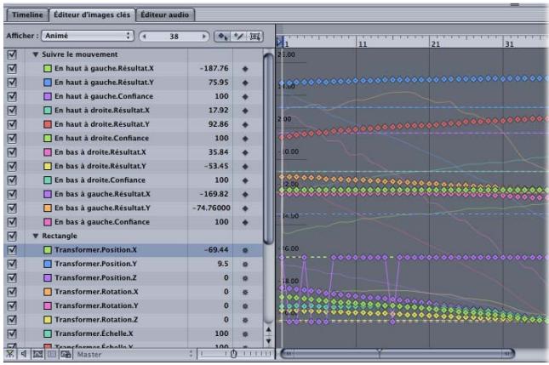
Task: Select the Sketch Keyframes pencil tool
Action: [239, 37]
